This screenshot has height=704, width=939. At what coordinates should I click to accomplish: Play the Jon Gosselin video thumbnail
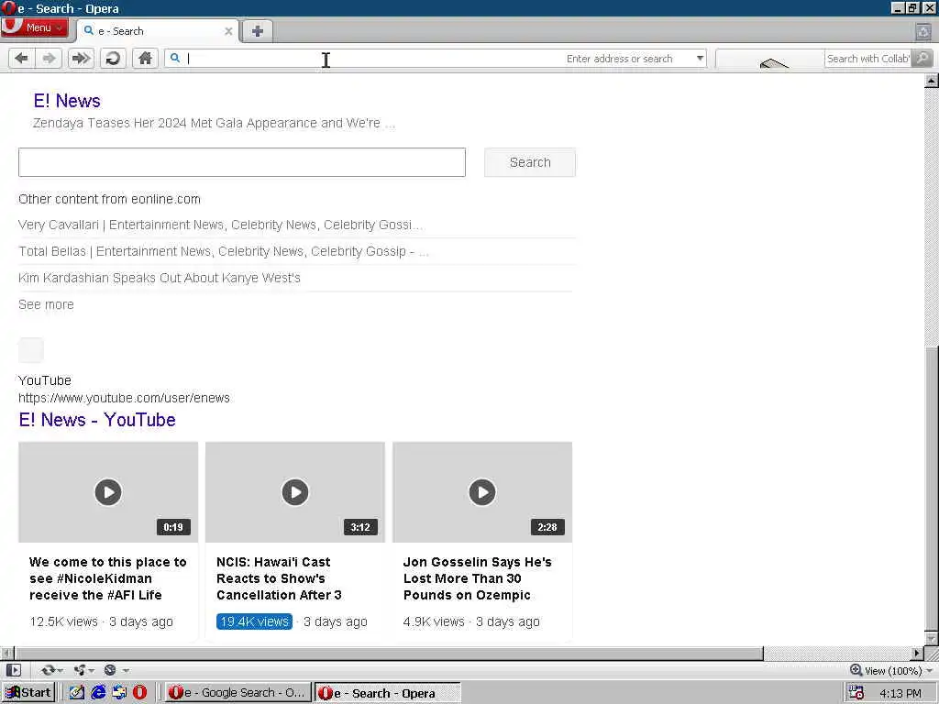pyautogui.click(x=482, y=492)
